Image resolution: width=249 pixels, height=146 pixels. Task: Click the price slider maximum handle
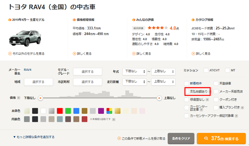159,98
